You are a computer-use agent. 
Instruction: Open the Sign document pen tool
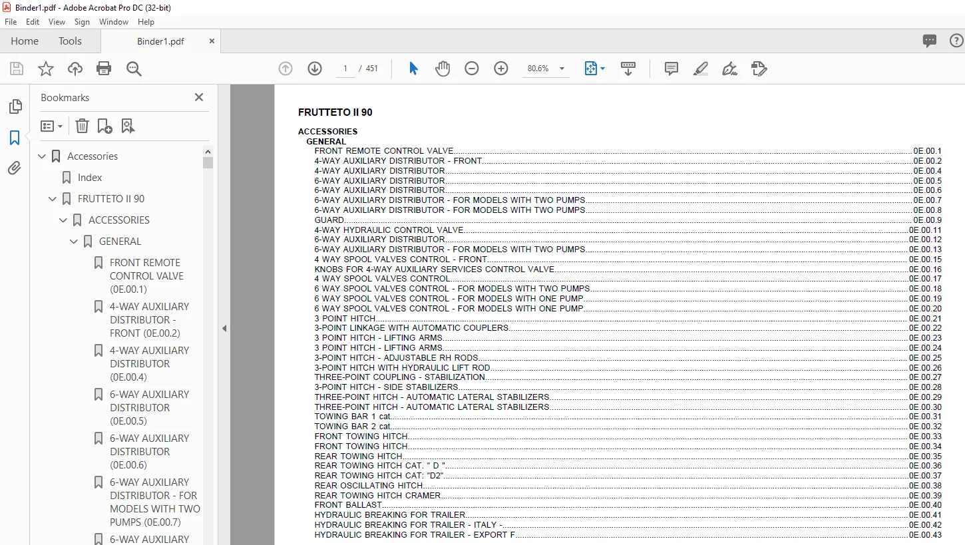click(729, 69)
